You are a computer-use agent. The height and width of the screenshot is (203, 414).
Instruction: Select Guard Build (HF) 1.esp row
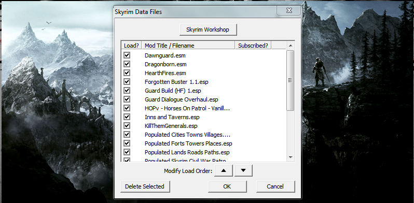pyautogui.click(x=173, y=91)
